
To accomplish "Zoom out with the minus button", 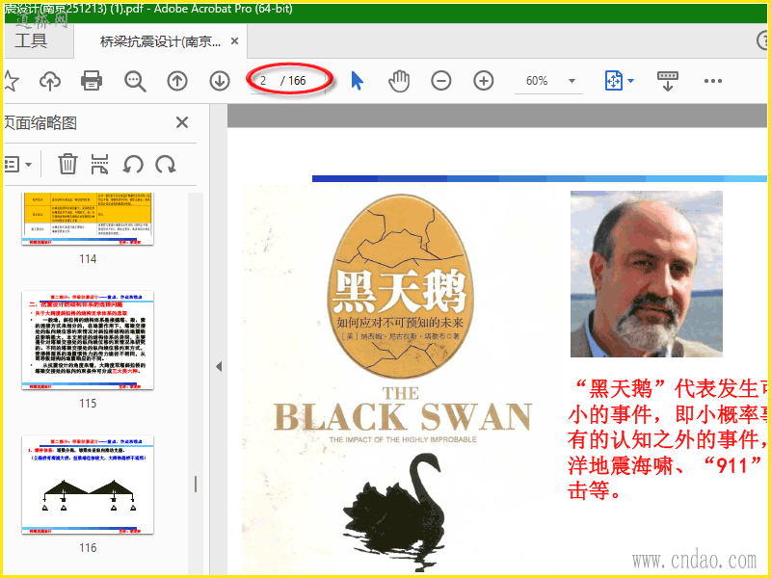I will coord(441,81).
